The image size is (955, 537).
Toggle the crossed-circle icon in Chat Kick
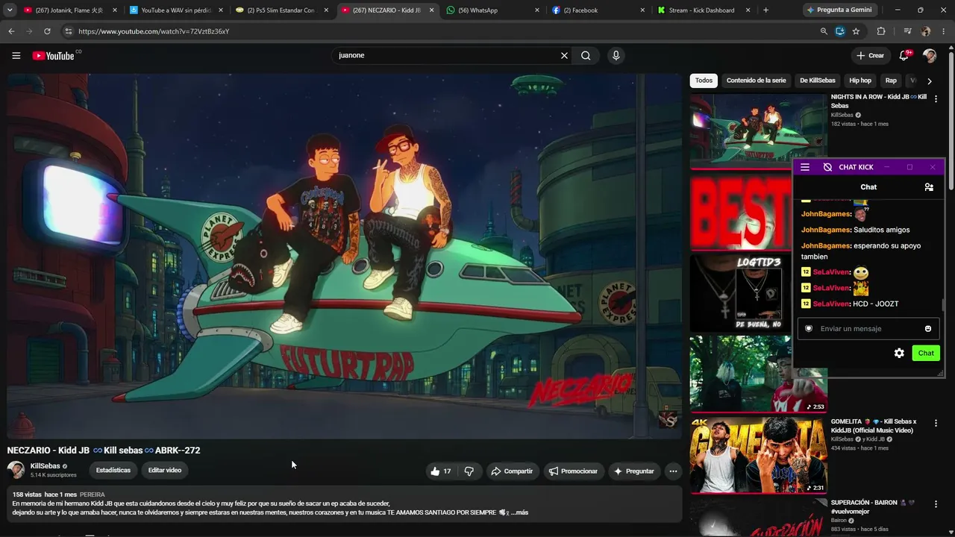point(827,167)
